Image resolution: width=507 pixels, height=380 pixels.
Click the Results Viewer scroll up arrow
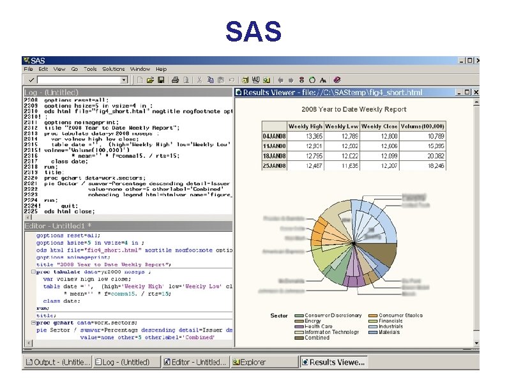tap(476, 102)
